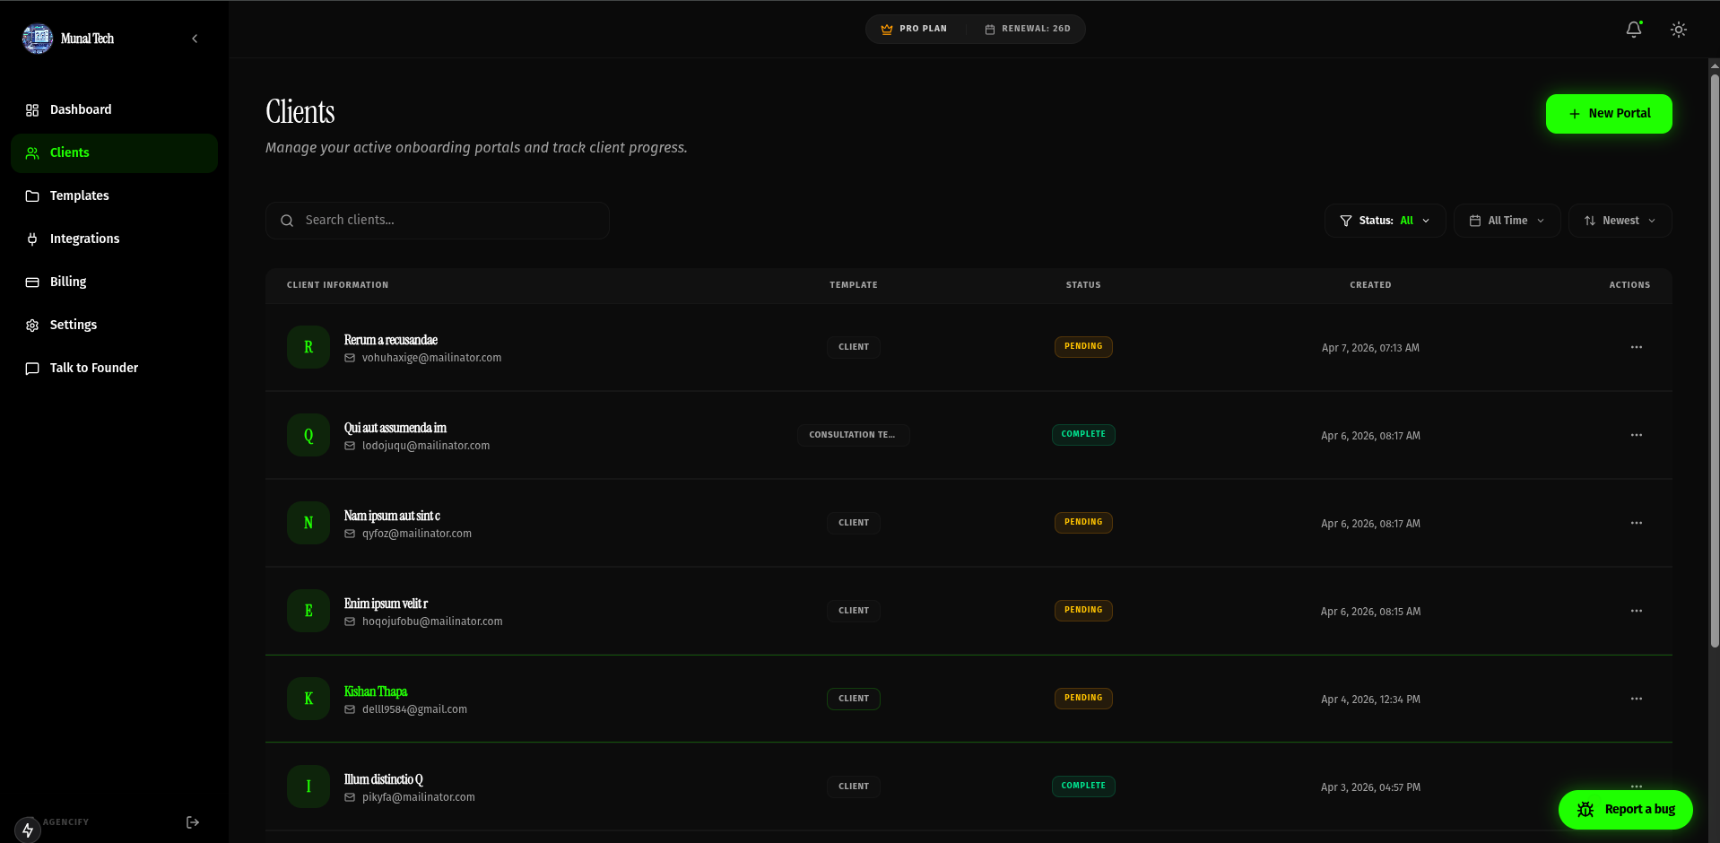The image size is (1720, 843).
Task: Open Talk to Founder chat icon
Action: point(32,368)
